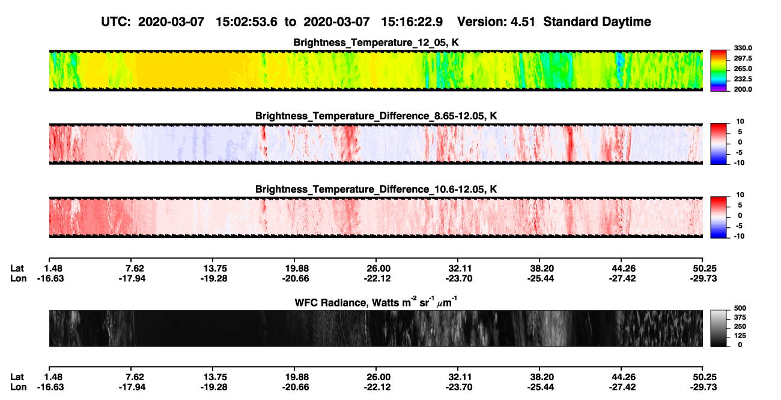Viewport: 781px width, 400px height.
Task: Click longitude -23.70 under the WFC Radiance panel
Action: coord(458,387)
